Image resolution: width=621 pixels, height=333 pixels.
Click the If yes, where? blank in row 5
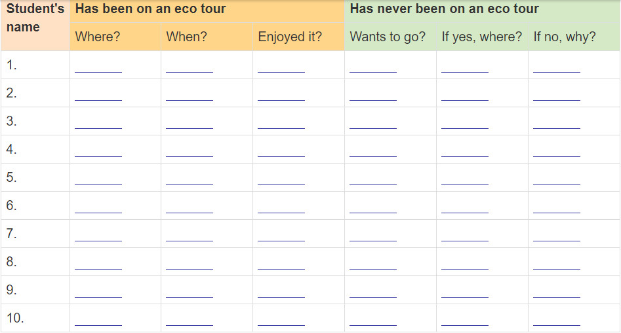click(x=465, y=180)
